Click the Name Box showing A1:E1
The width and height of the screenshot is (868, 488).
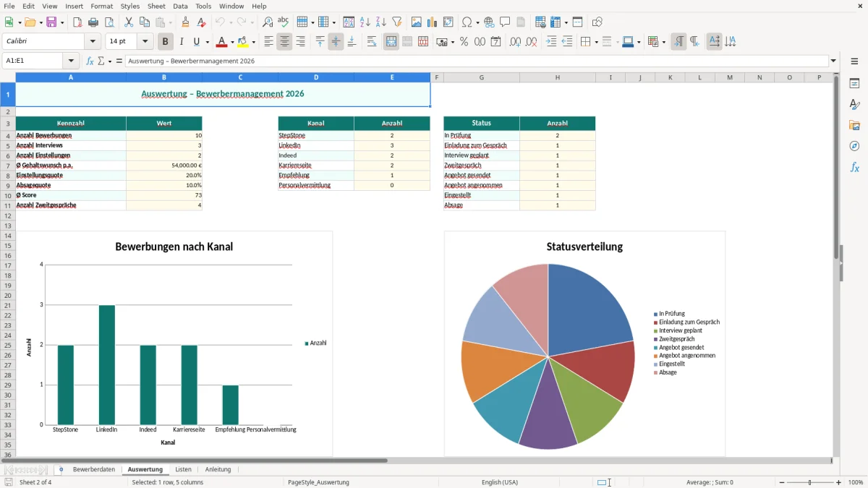pos(33,61)
